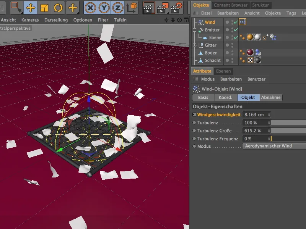This screenshot has width=306, height=229.
Task: Open the Tafeln menu
Action: [x=120, y=20]
